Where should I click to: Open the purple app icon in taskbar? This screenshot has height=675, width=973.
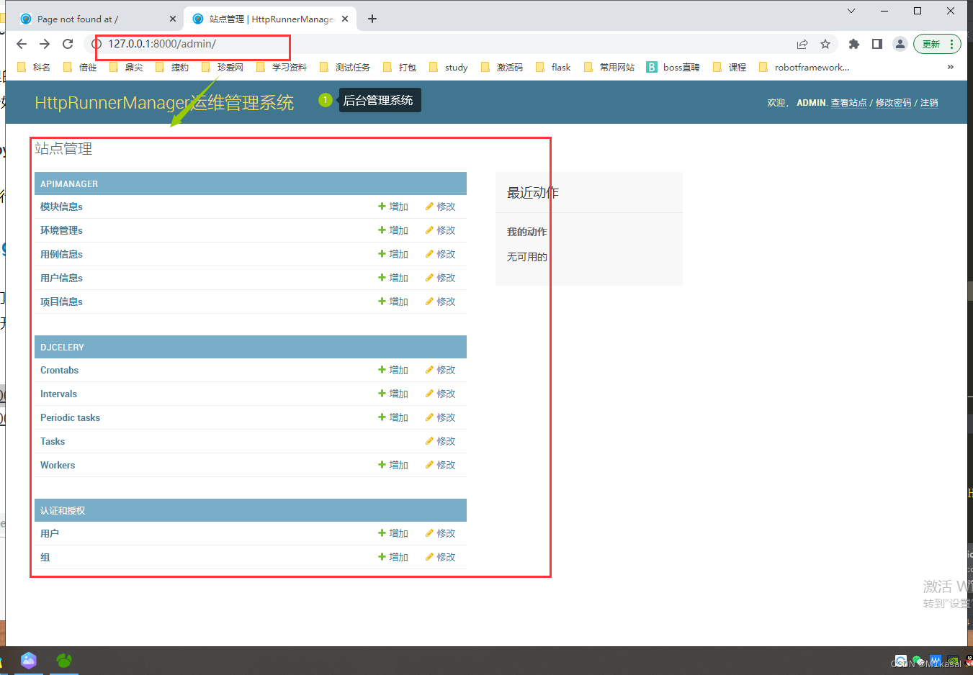(x=29, y=660)
